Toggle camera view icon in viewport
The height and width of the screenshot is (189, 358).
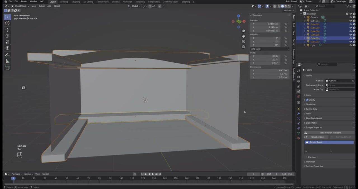(243, 41)
